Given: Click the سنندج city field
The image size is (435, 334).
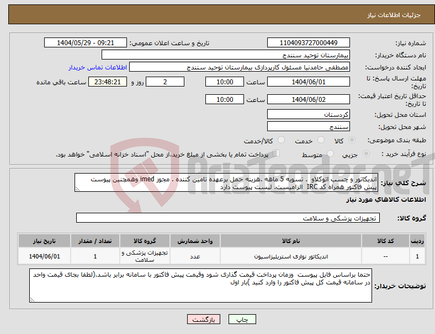Looking at the screenshot, I should [x=308, y=126].
